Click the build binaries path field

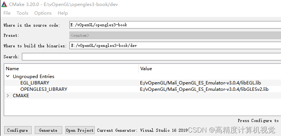click(175, 45)
